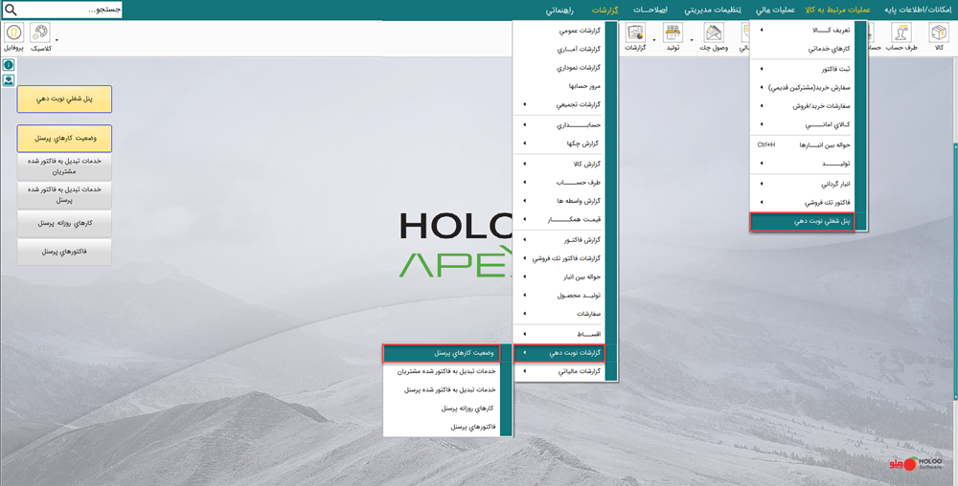Open the گزارشات chart toolbar icon
958x486 pixels.
point(635,36)
